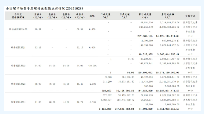Click cumulative amount 2,678,044,472.24
The height and width of the screenshot is (114, 204).
(x=169, y=45)
